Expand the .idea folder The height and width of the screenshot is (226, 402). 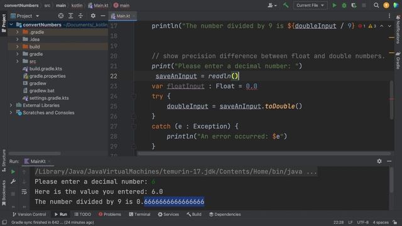(x=17, y=39)
